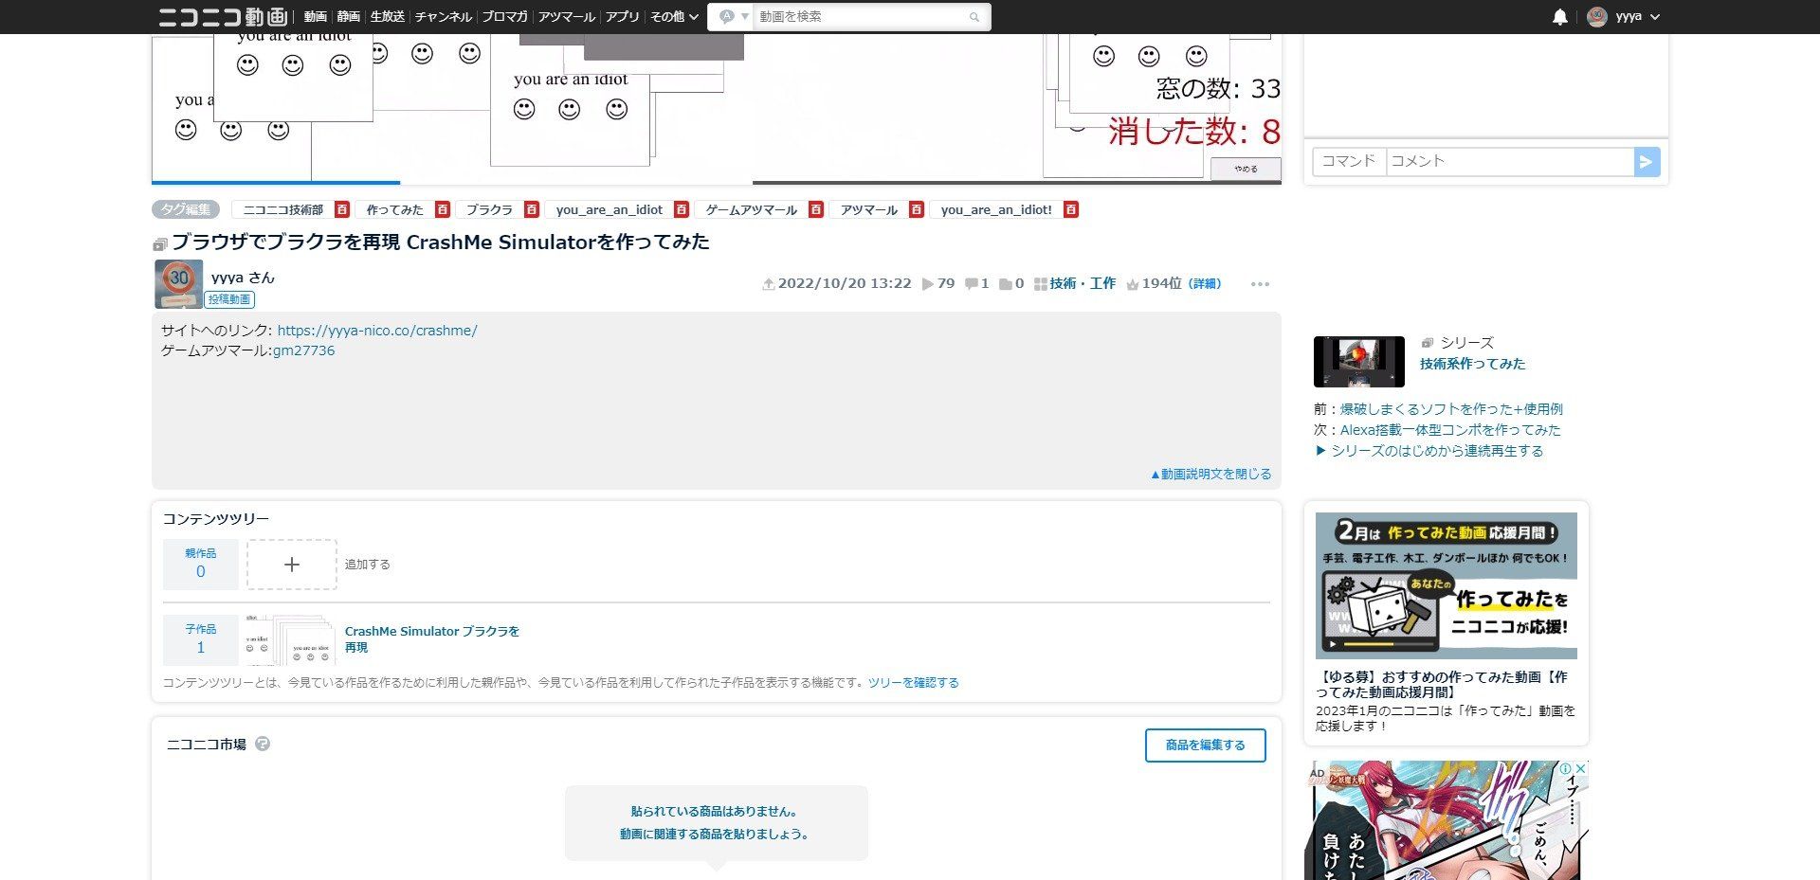Open the その他 menu dropdown
Image resolution: width=1820 pixels, height=880 pixels.
click(674, 17)
